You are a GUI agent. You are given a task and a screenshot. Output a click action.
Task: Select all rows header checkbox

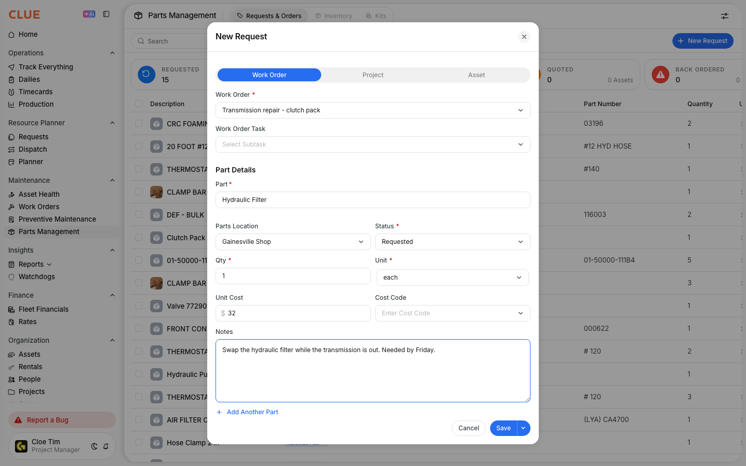pyautogui.click(x=139, y=104)
